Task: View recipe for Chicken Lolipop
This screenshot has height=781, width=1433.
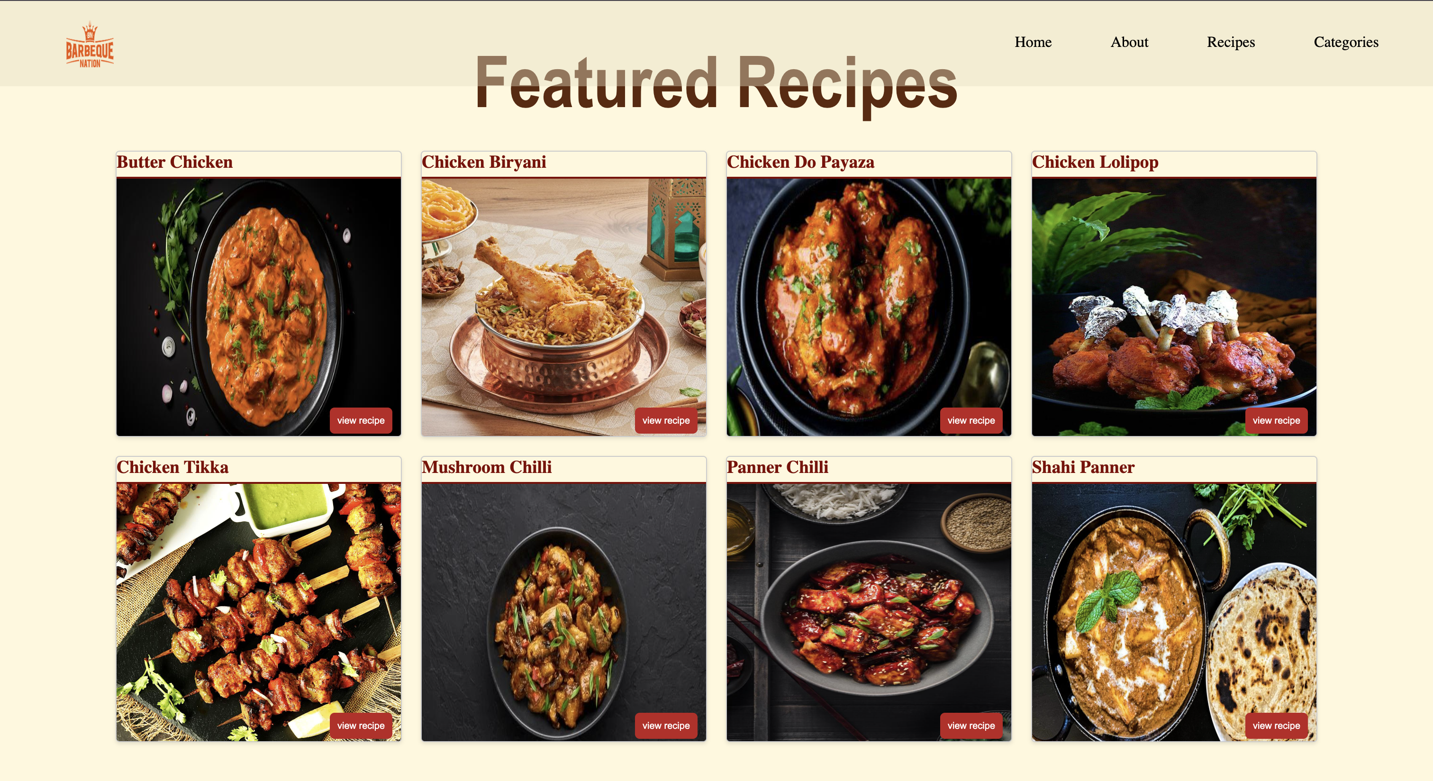Action: tap(1276, 420)
